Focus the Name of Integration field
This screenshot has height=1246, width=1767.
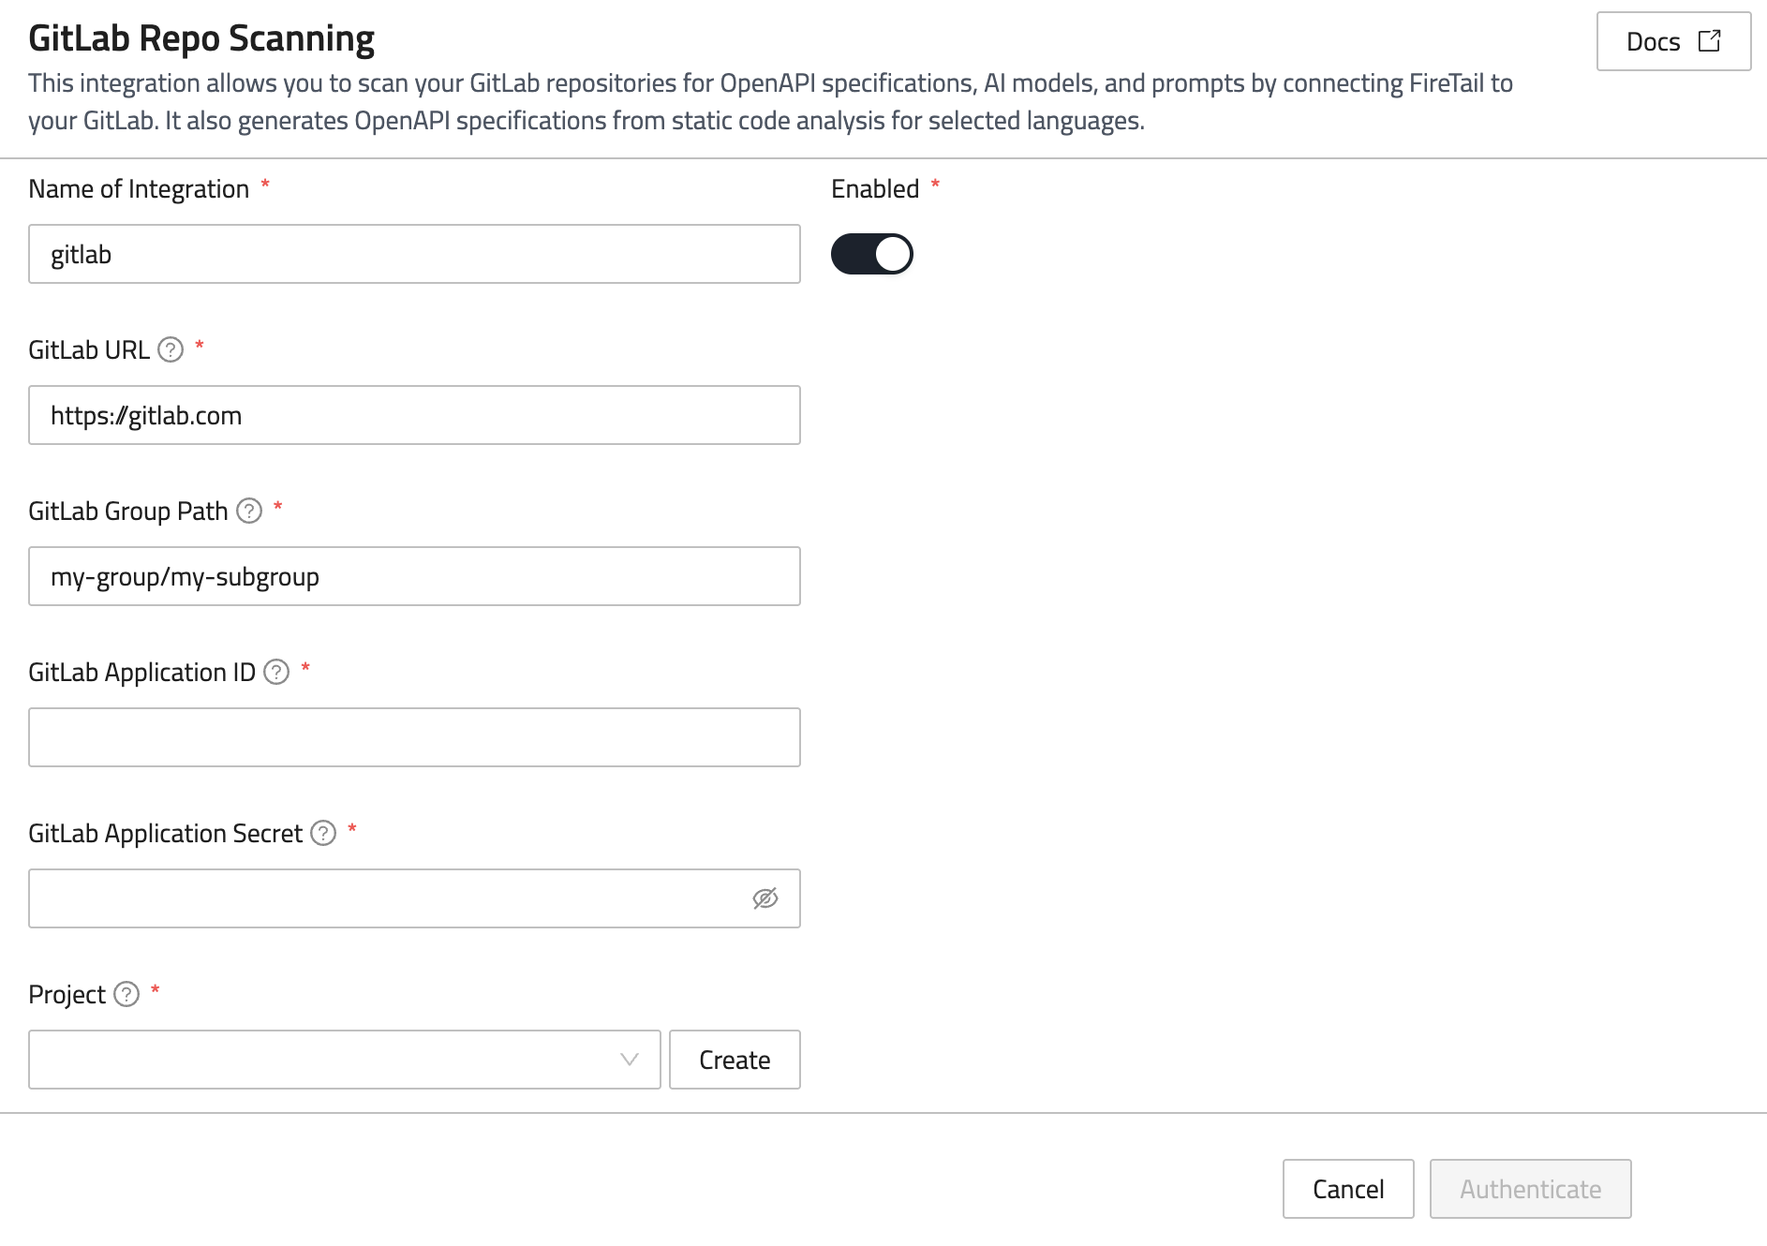pos(414,254)
